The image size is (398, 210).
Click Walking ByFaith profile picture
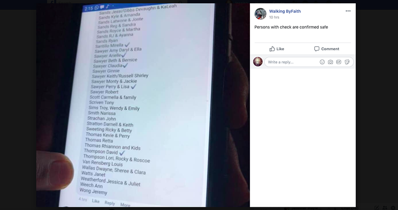[261, 14]
